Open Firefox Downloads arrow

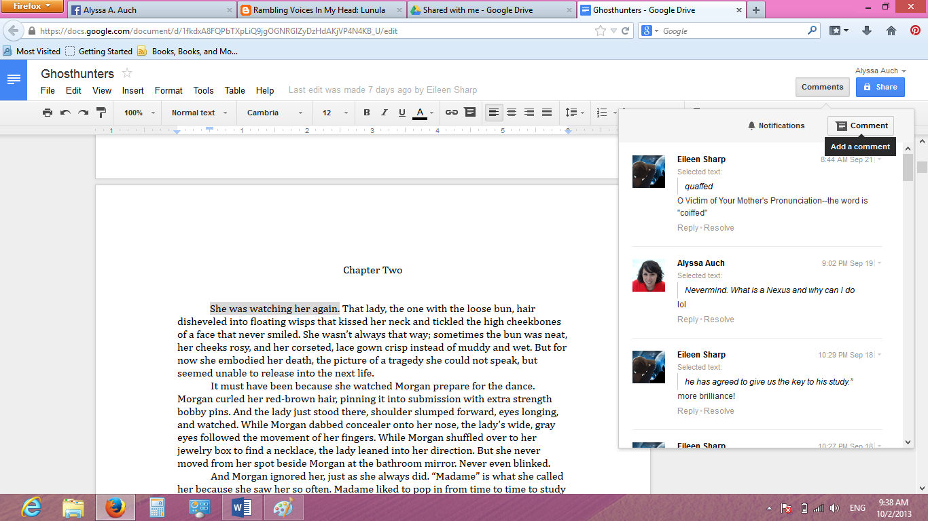point(866,31)
